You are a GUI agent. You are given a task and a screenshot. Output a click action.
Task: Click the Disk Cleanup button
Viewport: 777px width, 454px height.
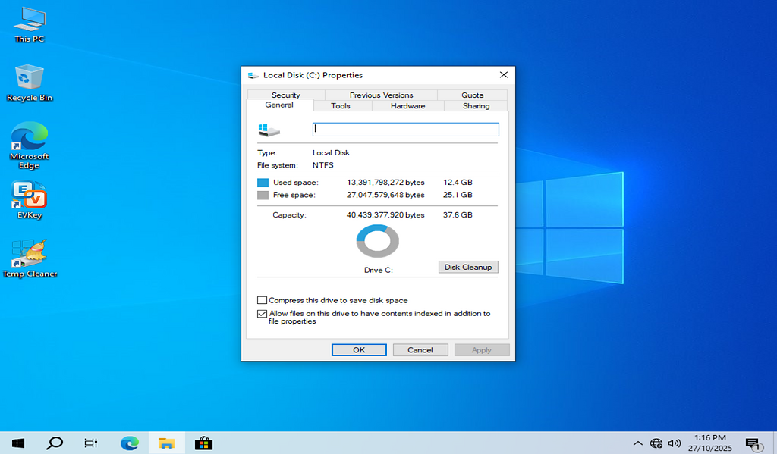pos(468,267)
